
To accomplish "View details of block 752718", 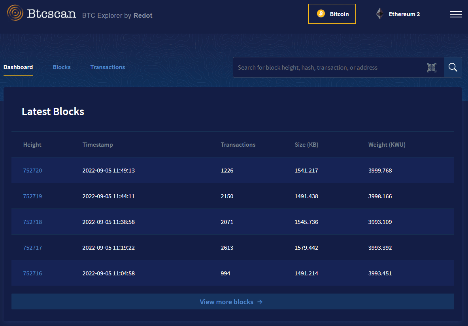I will coord(32,222).
